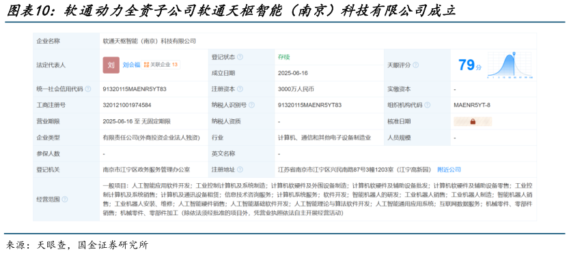Click the help icon beside 天眼评分

(415, 65)
